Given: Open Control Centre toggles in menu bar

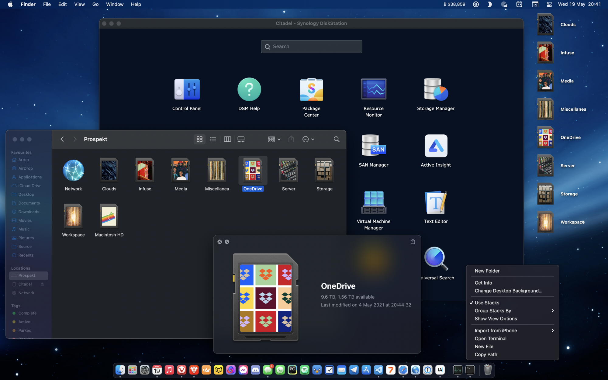Looking at the screenshot, I should click(549, 4).
